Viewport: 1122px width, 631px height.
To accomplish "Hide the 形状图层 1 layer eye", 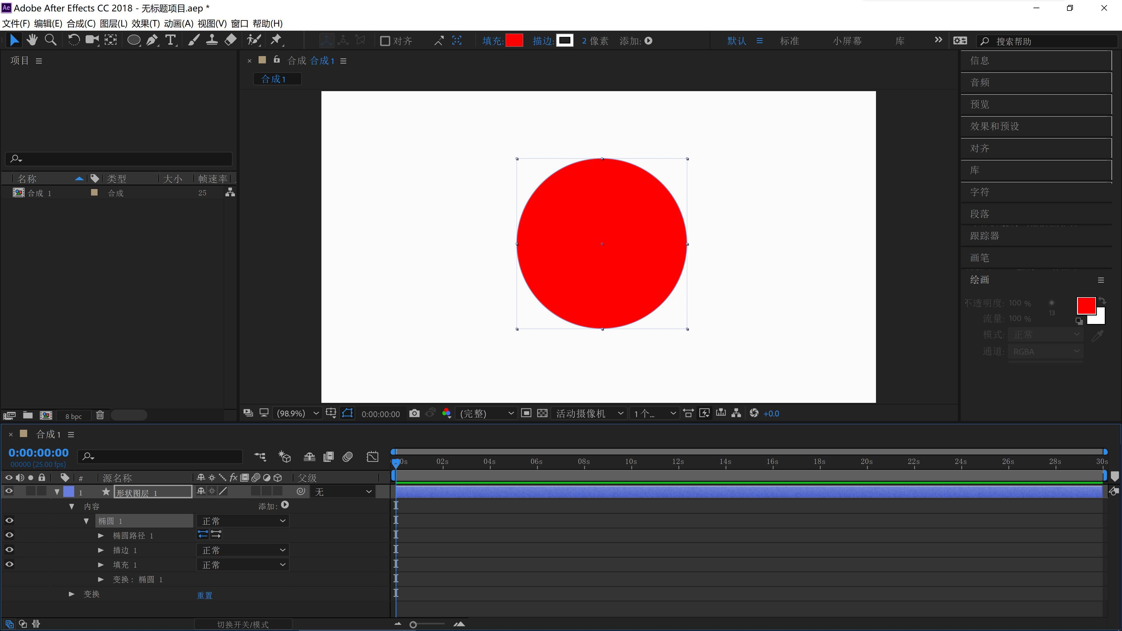I will (9, 491).
